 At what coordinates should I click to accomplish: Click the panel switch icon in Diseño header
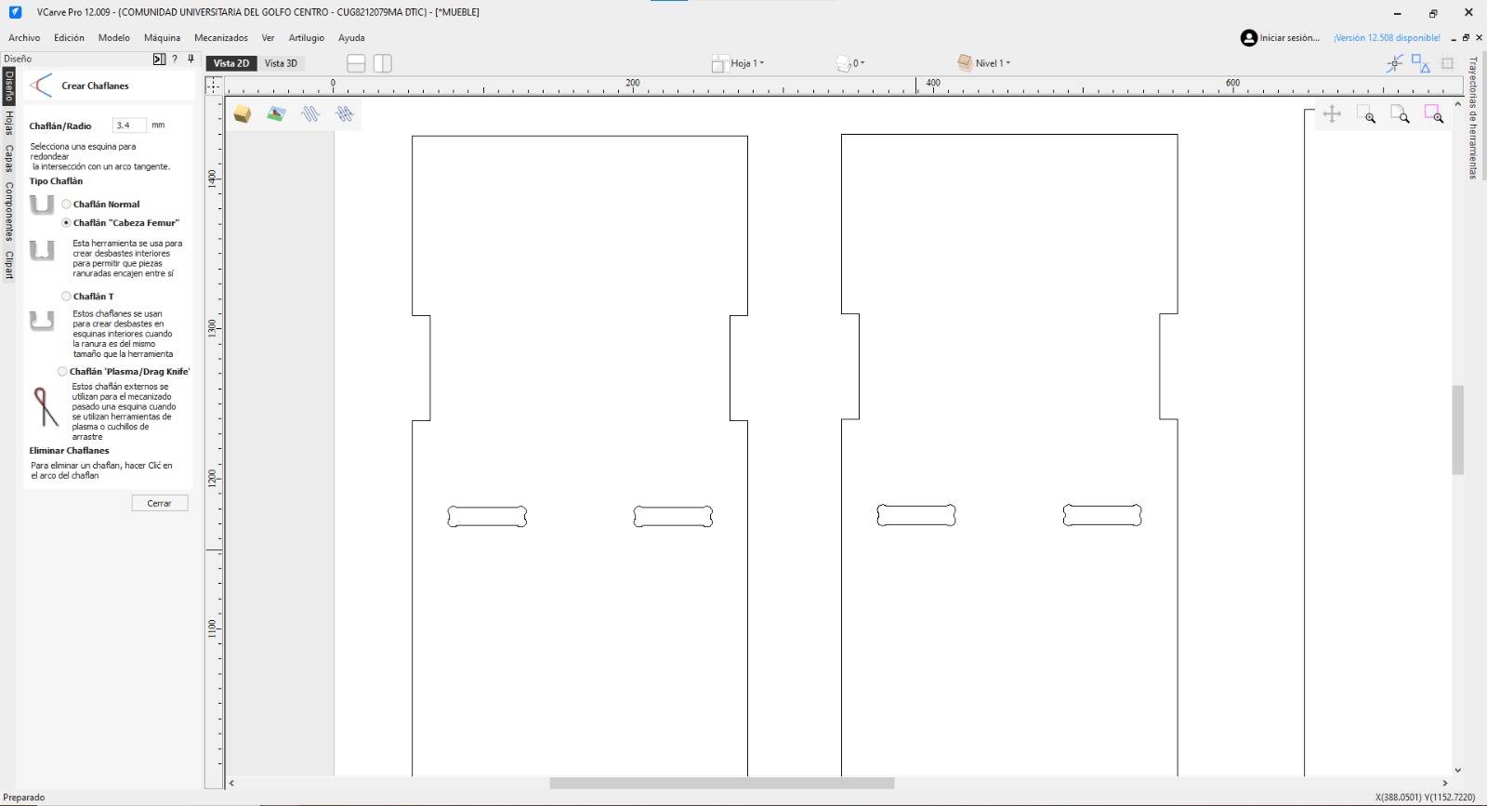[159, 59]
